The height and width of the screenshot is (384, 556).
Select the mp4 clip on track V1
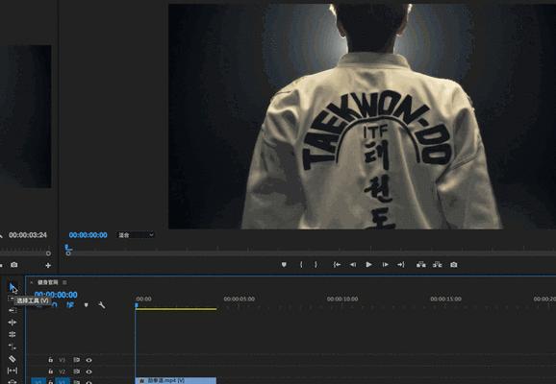[176, 380]
